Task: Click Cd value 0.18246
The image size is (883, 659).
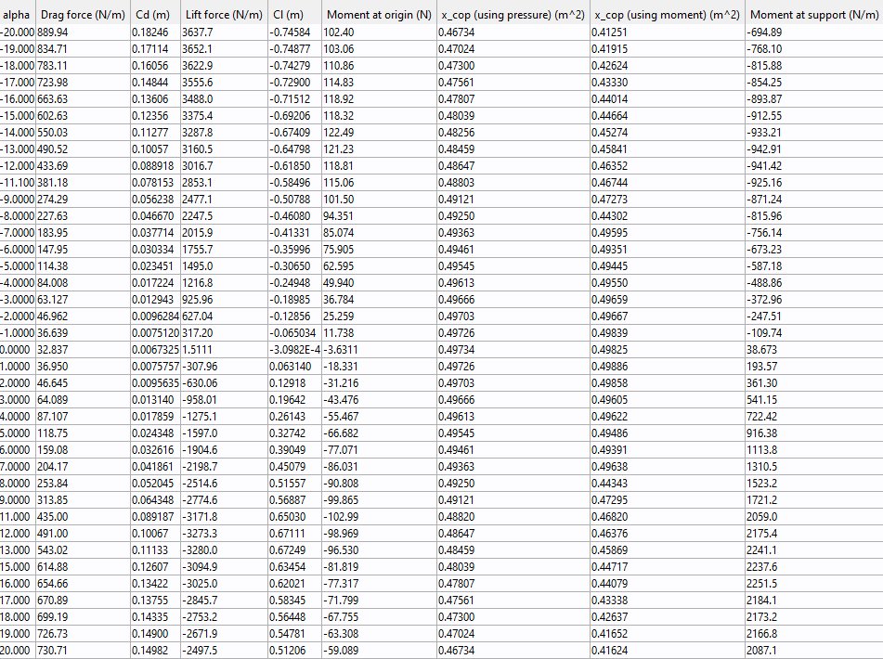Action: [155, 32]
